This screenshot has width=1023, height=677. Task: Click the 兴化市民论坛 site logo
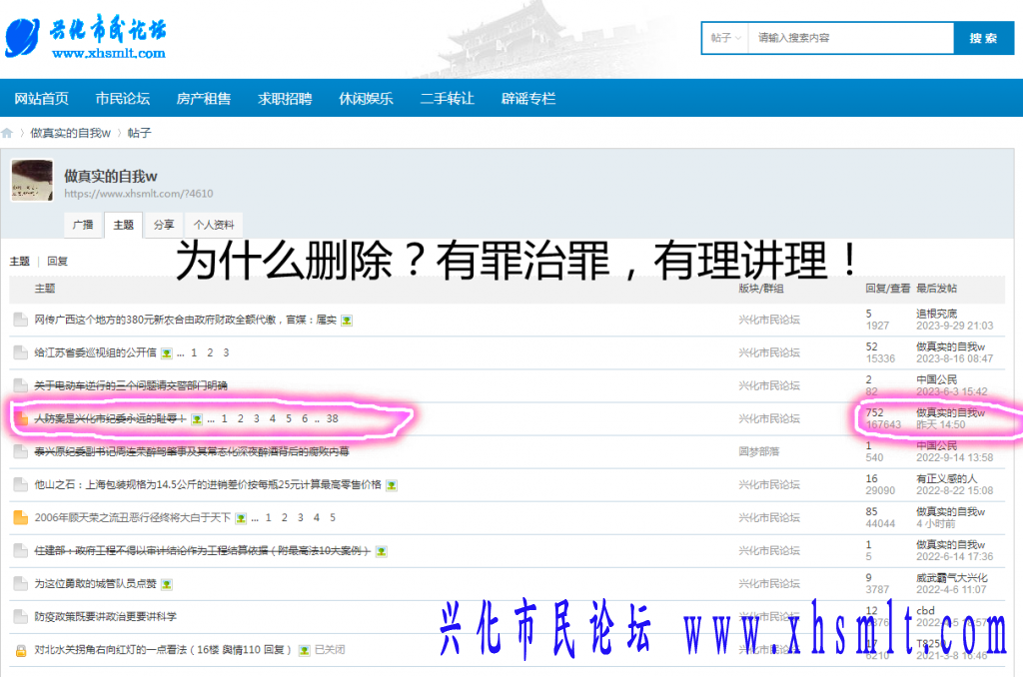click(86, 37)
